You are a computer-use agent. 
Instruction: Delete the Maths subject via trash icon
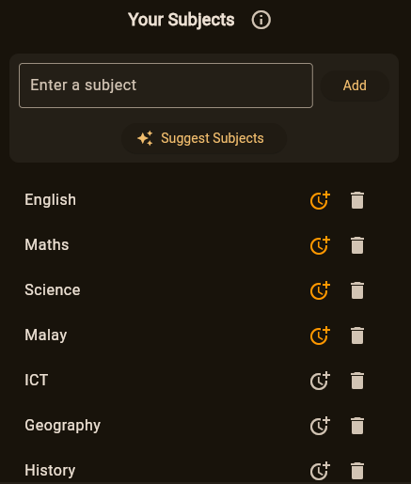[357, 245]
